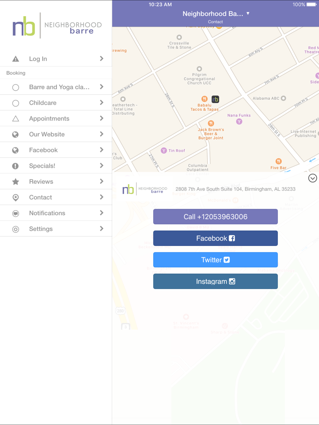The image size is (319, 425).
Task: Tap the Notifications speech bubble icon
Action: pos(16,213)
